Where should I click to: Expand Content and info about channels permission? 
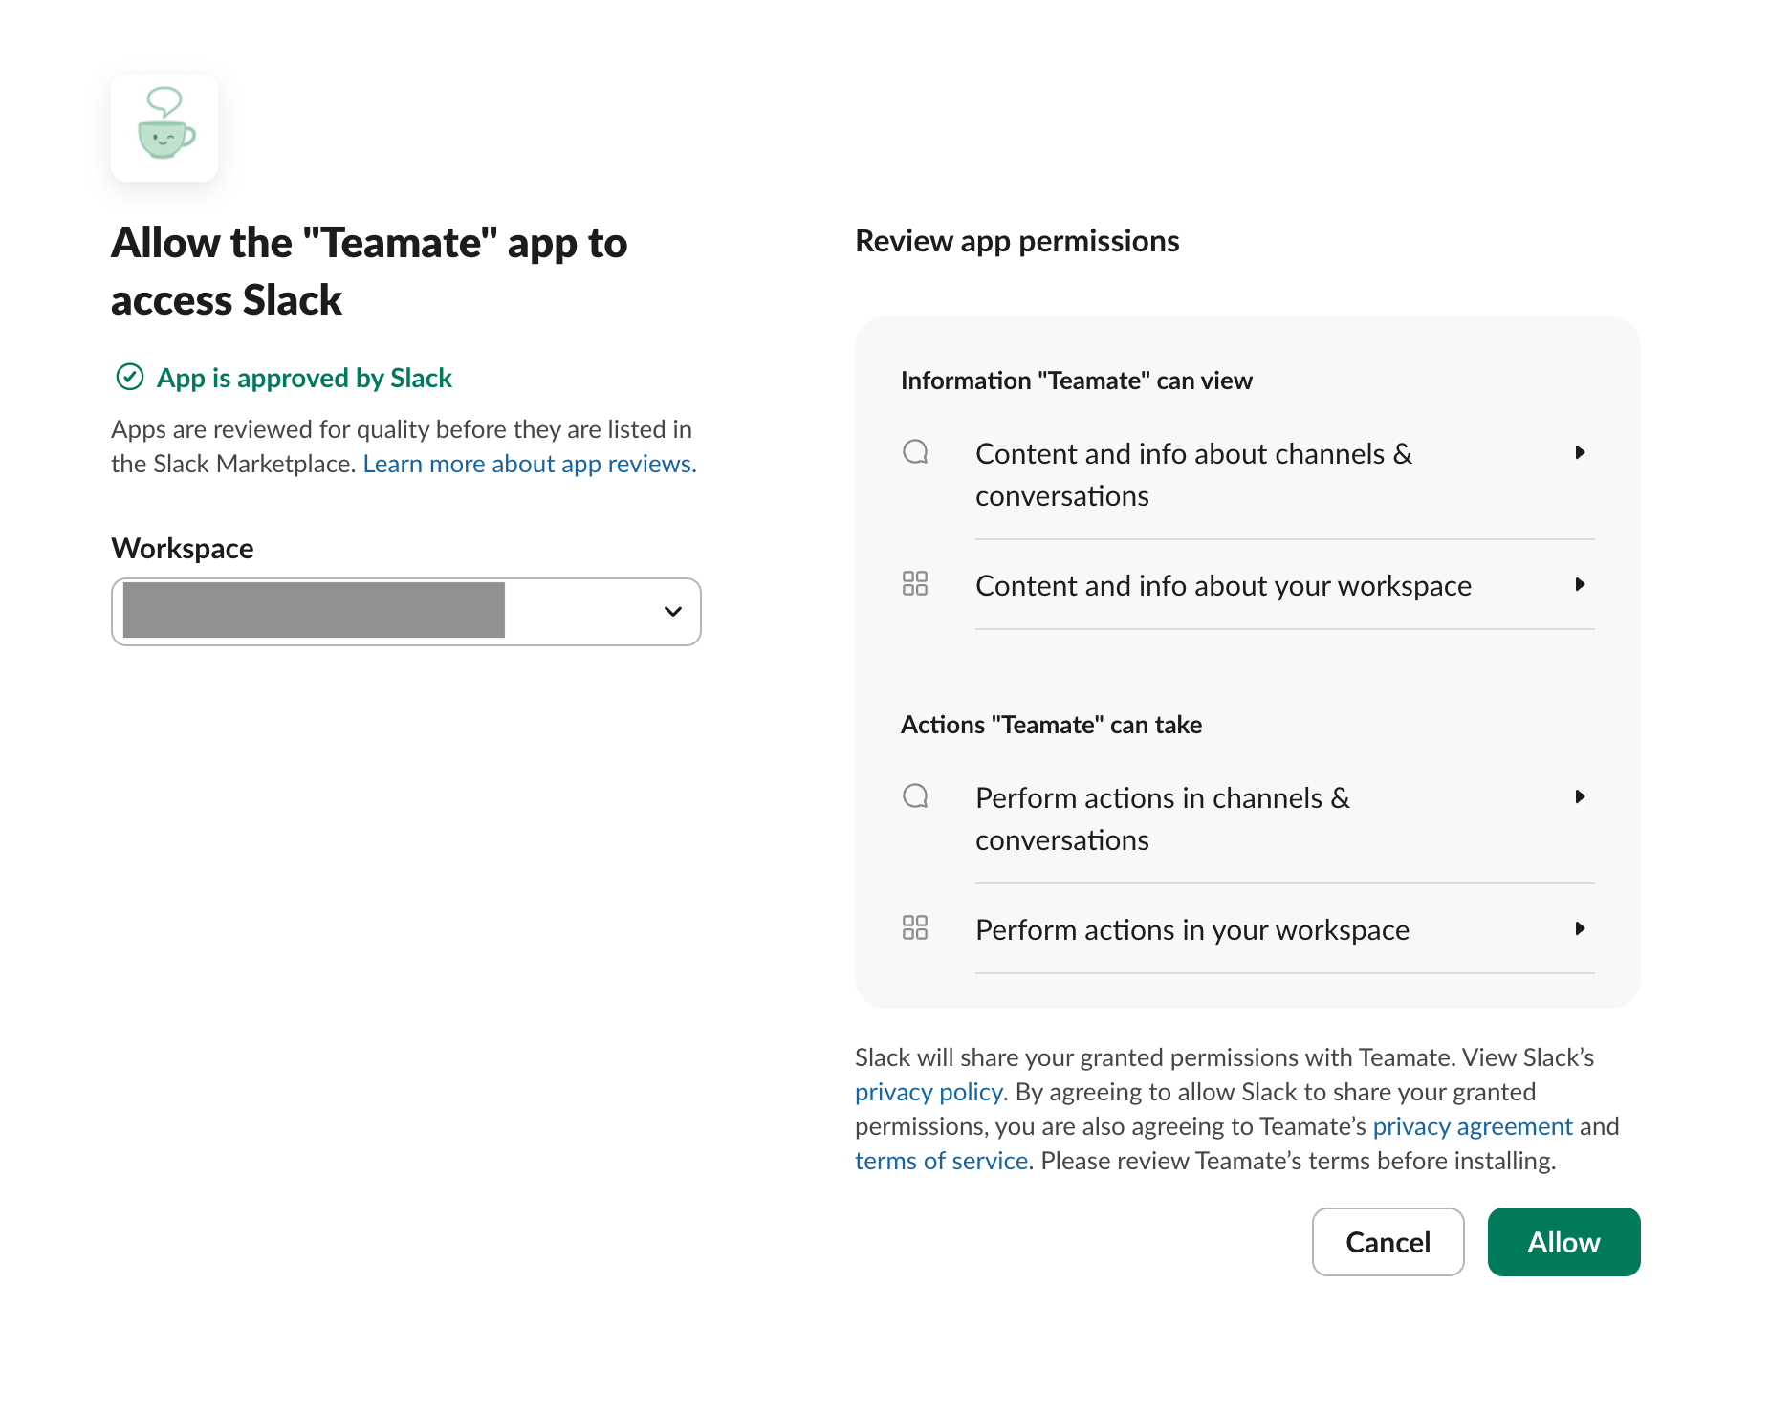point(1581,452)
